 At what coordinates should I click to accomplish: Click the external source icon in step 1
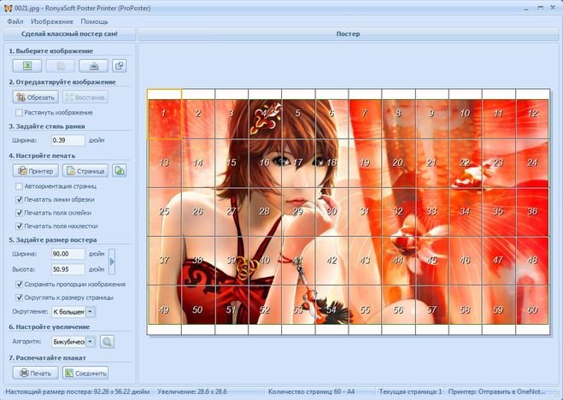pyautogui.click(x=120, y=66)
